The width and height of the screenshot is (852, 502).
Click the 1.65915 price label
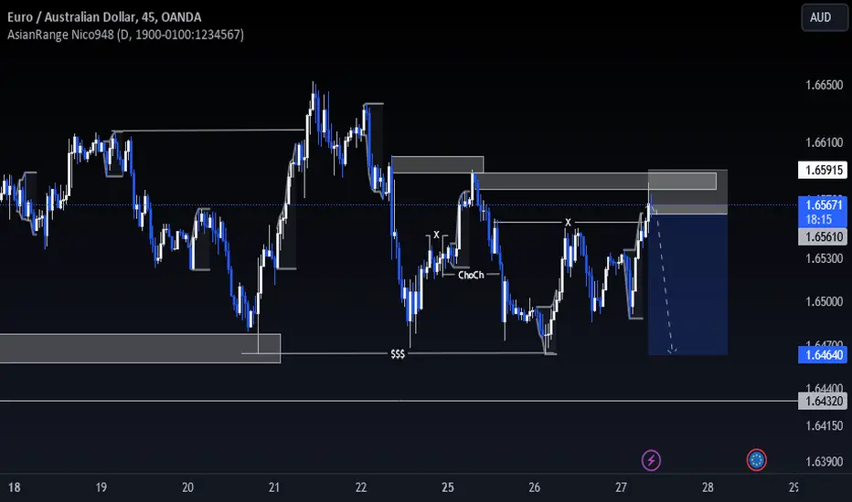823,170
